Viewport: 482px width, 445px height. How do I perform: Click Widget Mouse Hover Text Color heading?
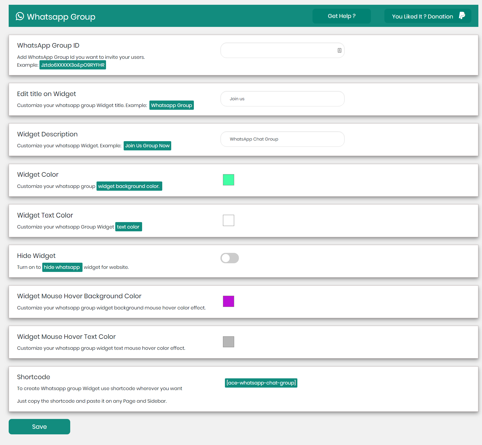tap(66, 337)
